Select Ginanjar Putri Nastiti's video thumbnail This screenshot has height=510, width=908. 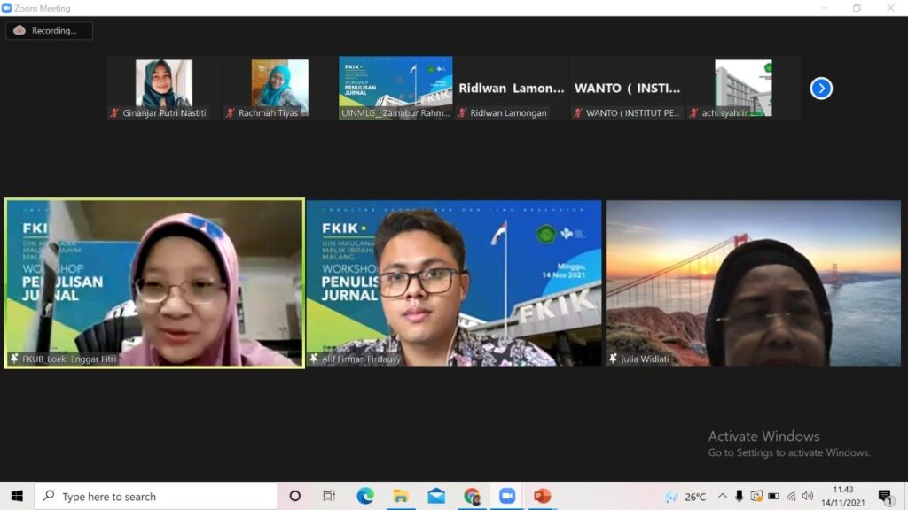tap(163, 83)
